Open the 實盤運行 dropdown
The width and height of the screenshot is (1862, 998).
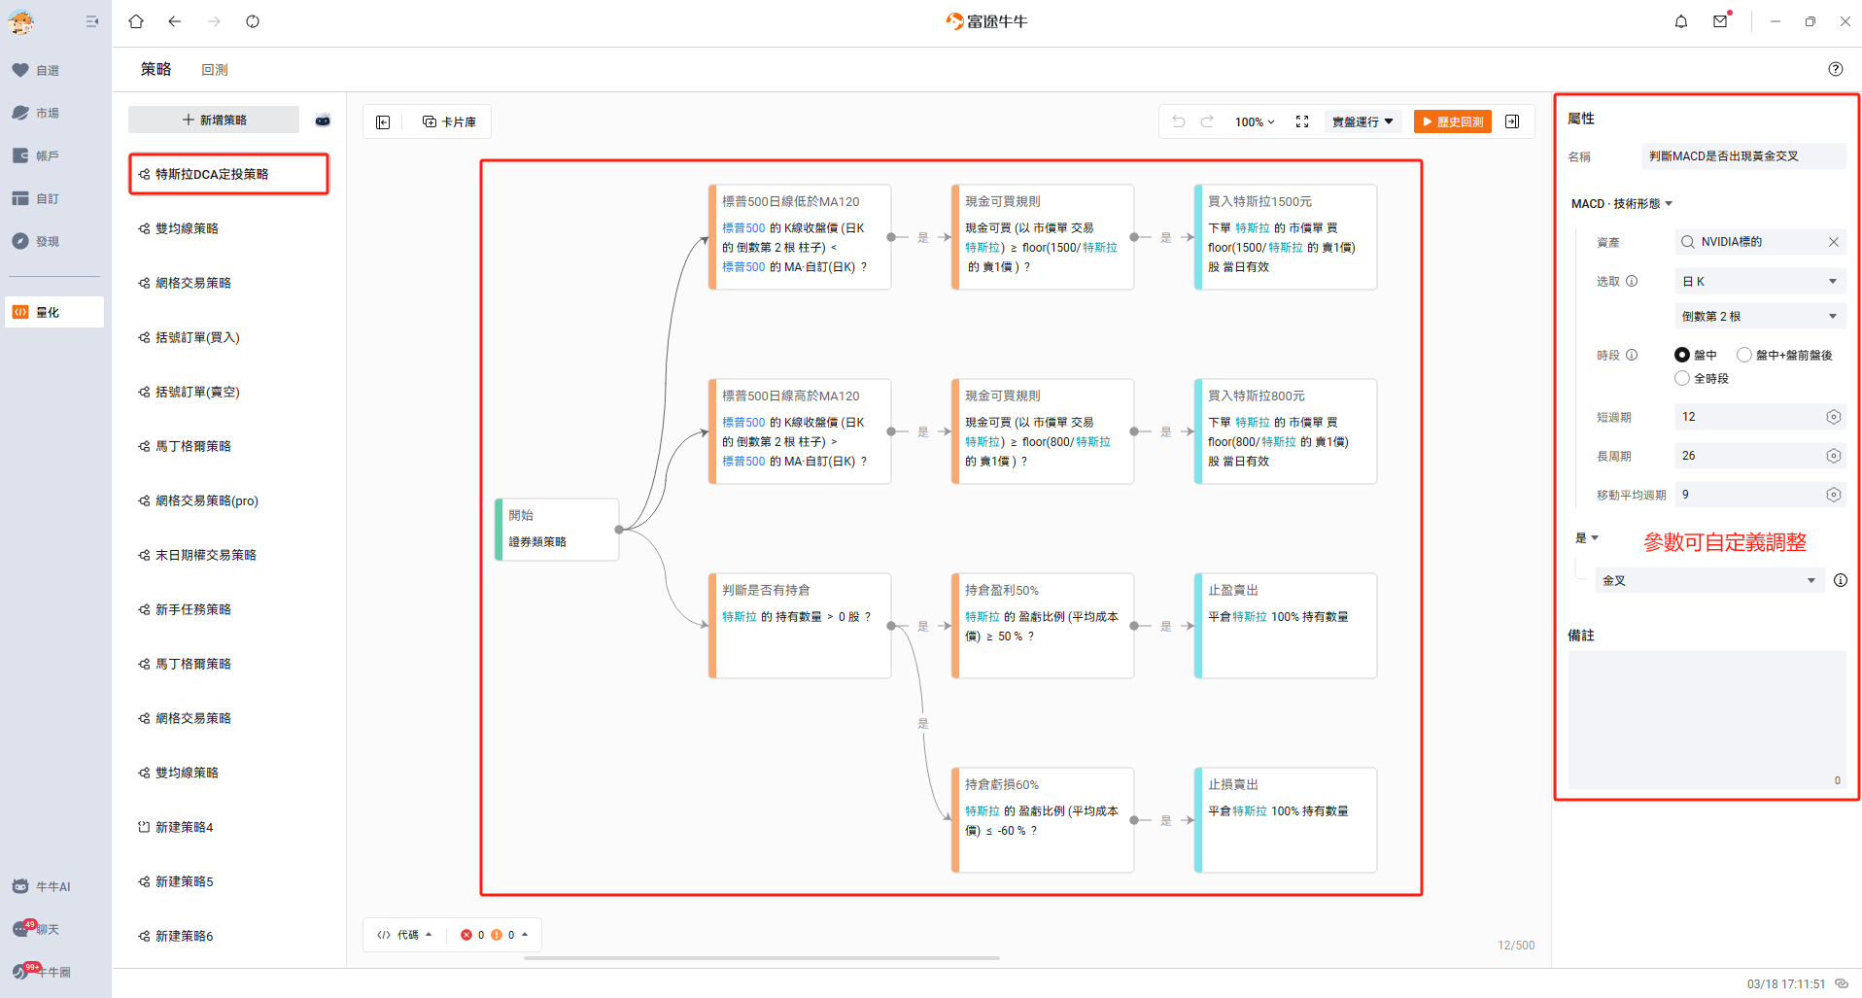coord(1362,121)
